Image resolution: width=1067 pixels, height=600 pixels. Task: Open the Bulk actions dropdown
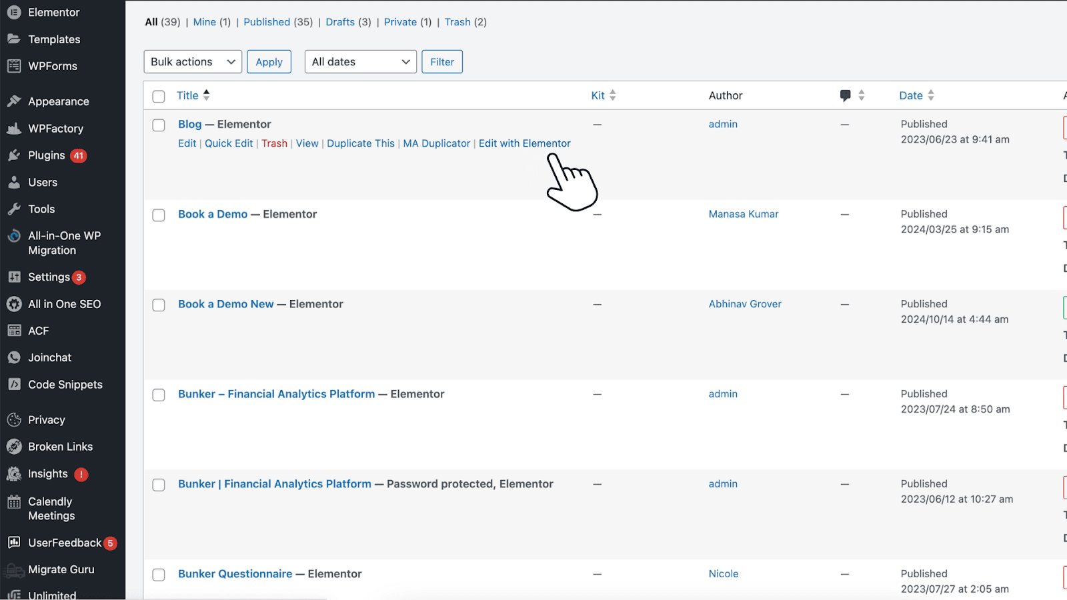pos(193,61)
